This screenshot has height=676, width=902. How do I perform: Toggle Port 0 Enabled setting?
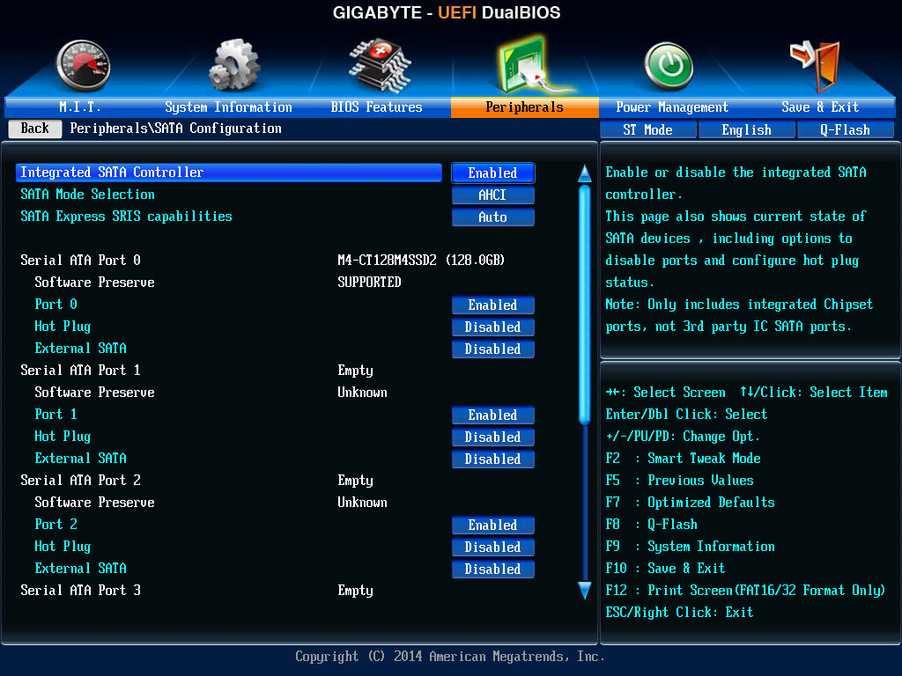(x=493, y=305)
